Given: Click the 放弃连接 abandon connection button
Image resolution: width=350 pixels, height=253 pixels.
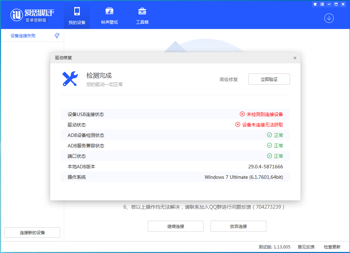Looking at the screenshot, I should [x=238, y=226].
